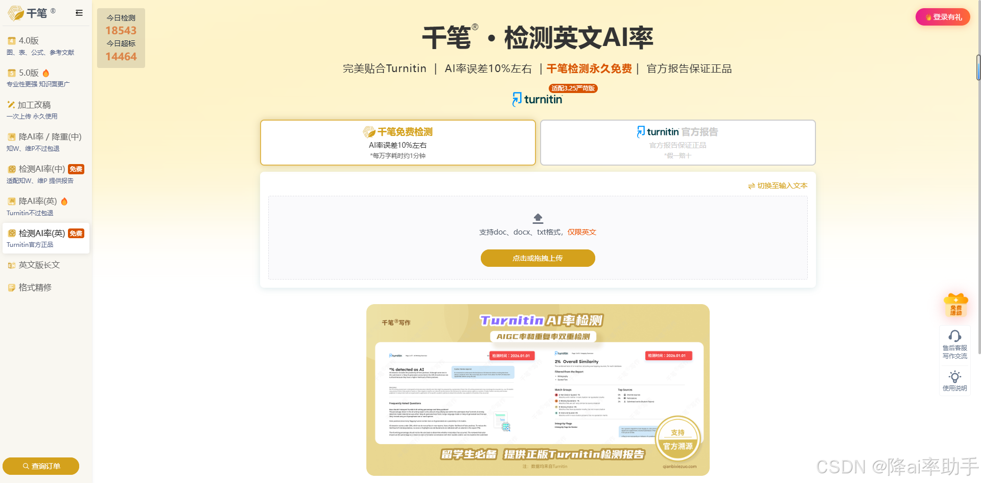981x483 pixels.
Task: Click the 5.0版 item icon
Action: [12, 73]
